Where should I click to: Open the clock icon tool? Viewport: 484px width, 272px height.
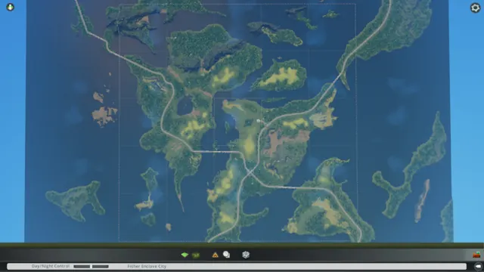[227, 255]
